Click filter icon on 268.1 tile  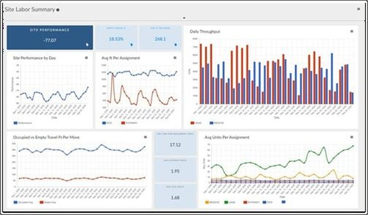[176, 44]
